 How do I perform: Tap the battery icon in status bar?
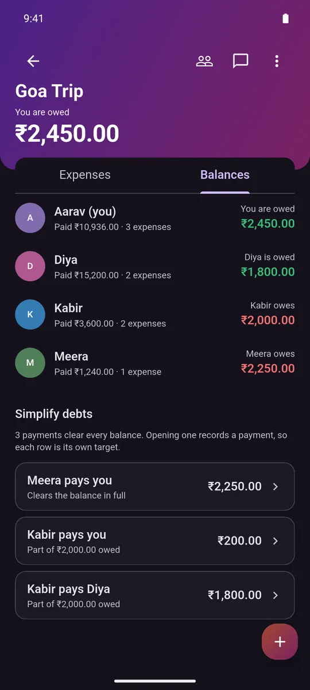pos(286,18)
